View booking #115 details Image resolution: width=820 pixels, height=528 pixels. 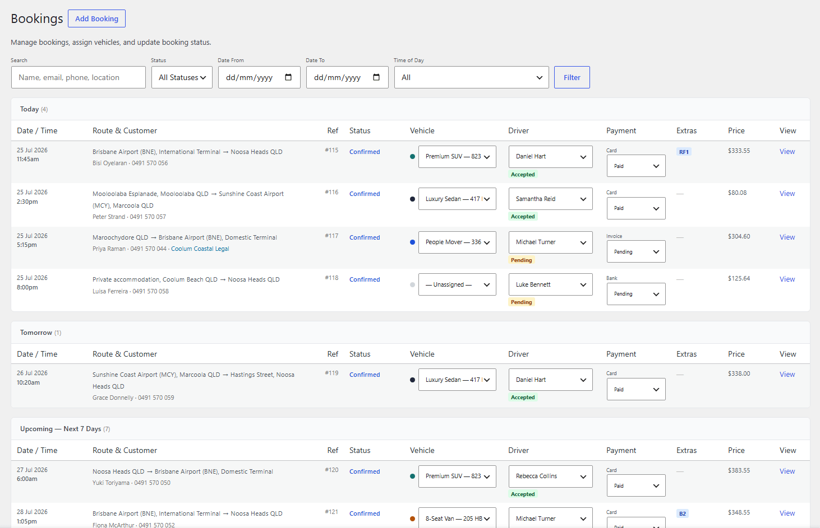(x=787, y=151)
